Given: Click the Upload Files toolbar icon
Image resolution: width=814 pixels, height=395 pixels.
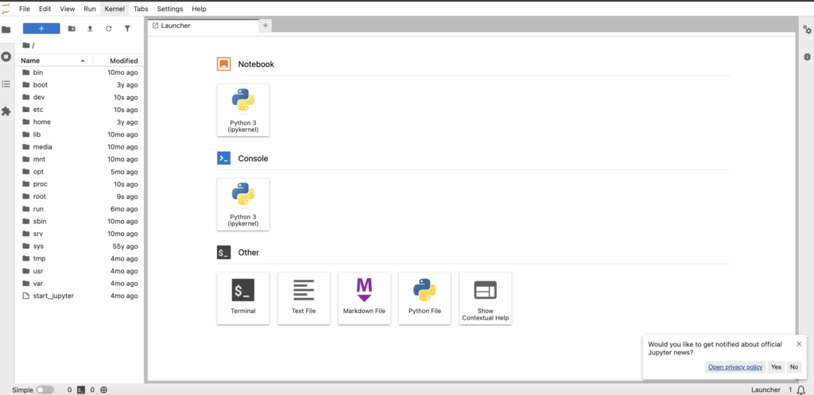Looking at the screenshot, I should 90,29.
